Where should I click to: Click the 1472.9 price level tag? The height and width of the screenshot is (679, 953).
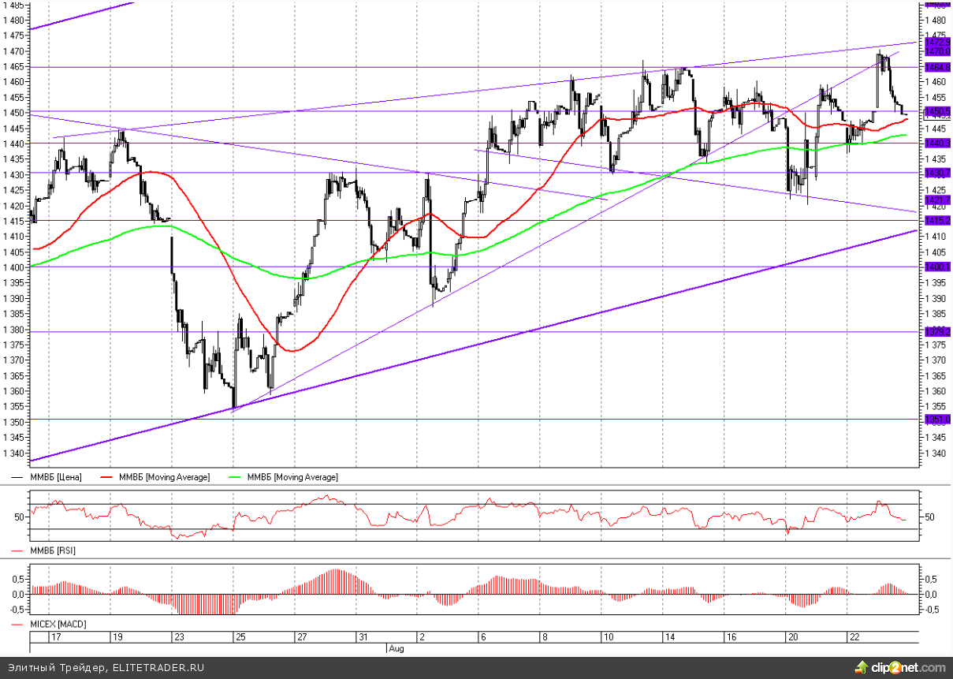pos(937,41)
